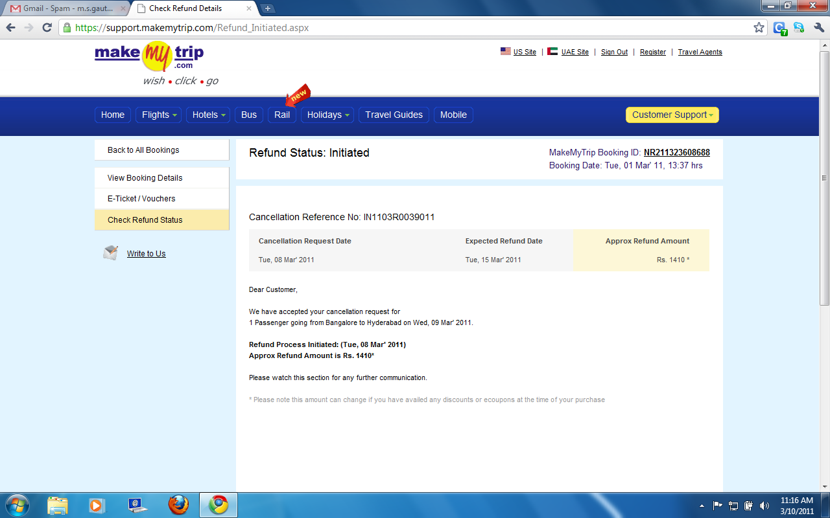Click Expected Refund Date Tue, 15 Mar' 2011

pos(493,260)
